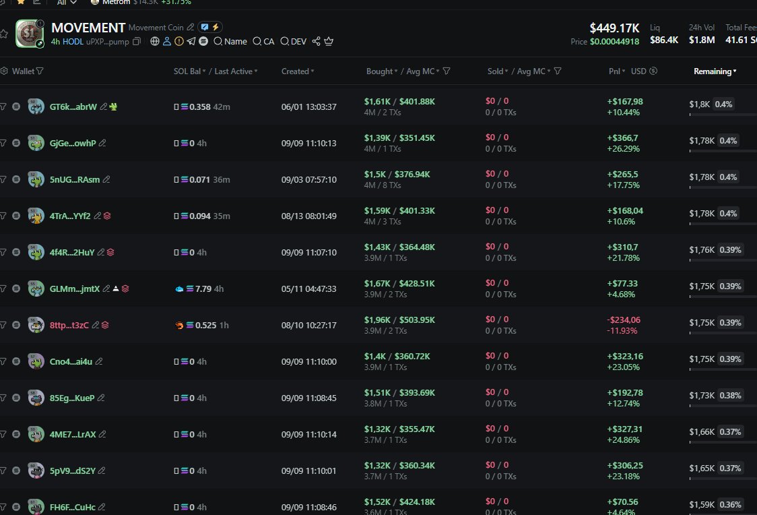Click the remaining progress bar for 5pV9...dS2Y

coord(723,479)
